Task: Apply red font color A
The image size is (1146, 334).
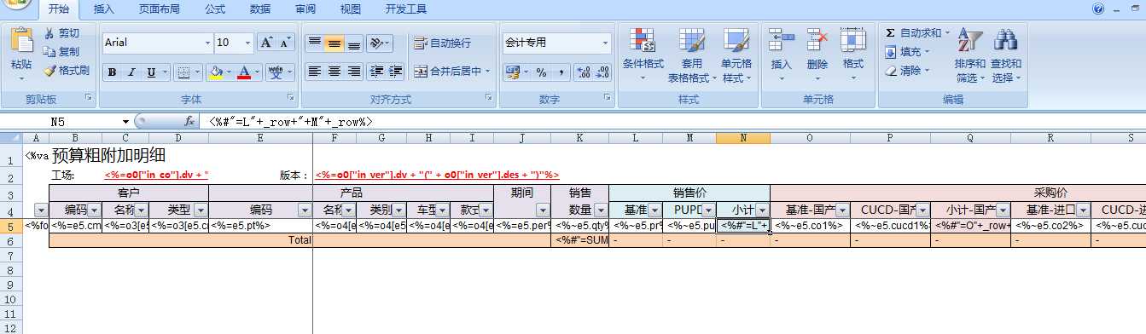Action: pos(245,72)
